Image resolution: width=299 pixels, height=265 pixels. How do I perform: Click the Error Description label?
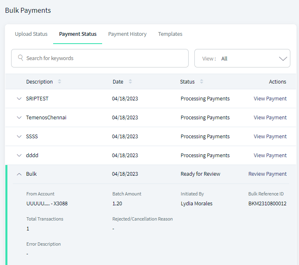click(x=44, y=244)
